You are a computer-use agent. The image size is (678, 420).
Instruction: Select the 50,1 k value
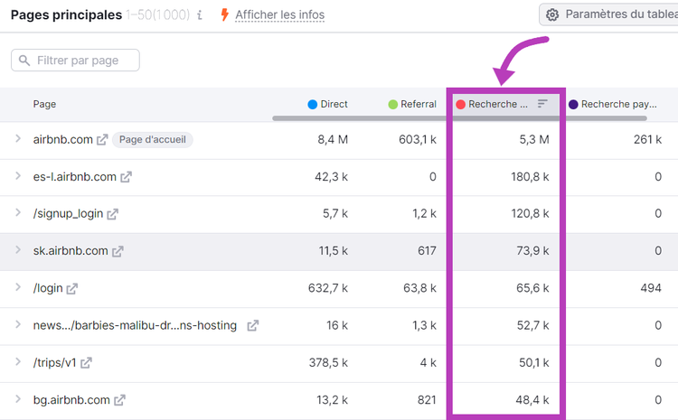point(534,362)
